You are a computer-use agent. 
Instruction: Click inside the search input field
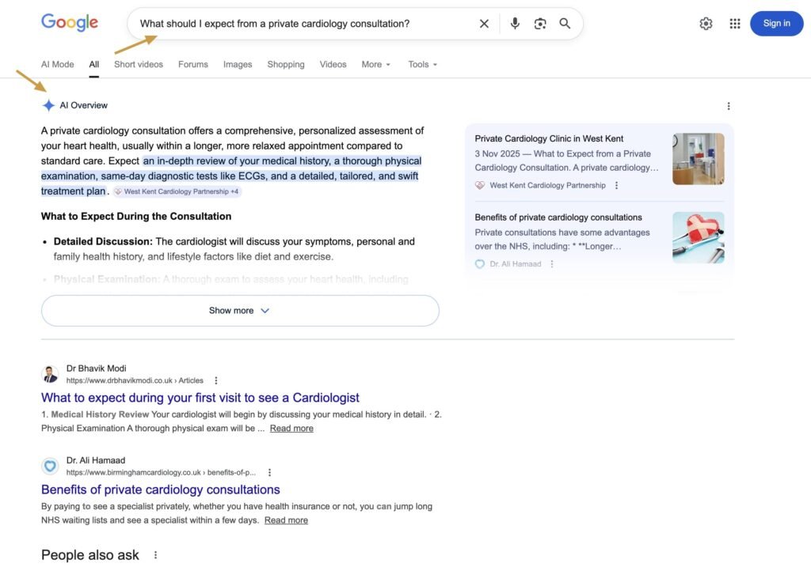(317, 23)
